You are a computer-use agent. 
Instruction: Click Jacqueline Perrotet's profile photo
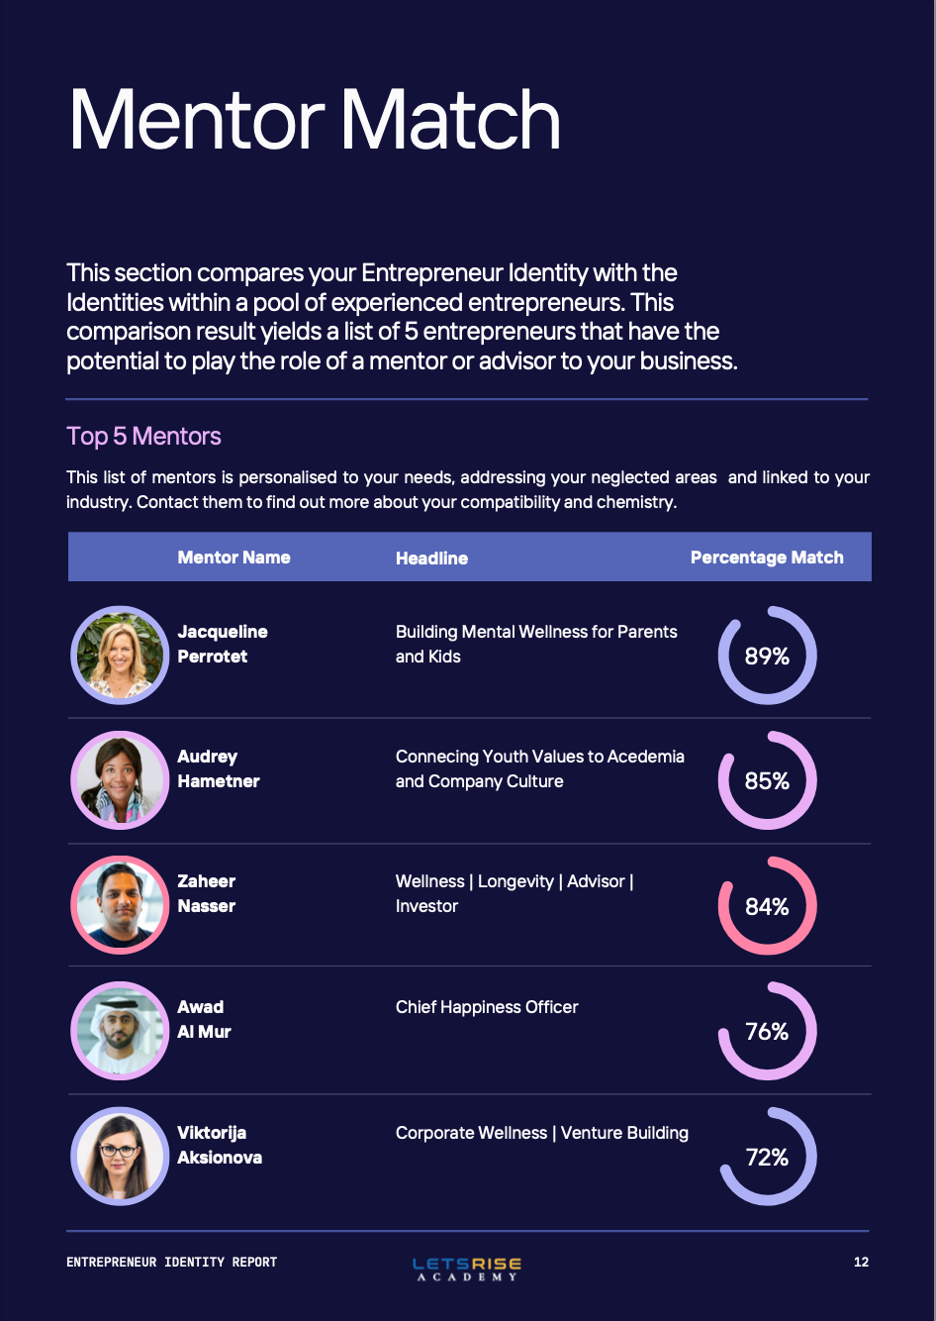(120, 656)
